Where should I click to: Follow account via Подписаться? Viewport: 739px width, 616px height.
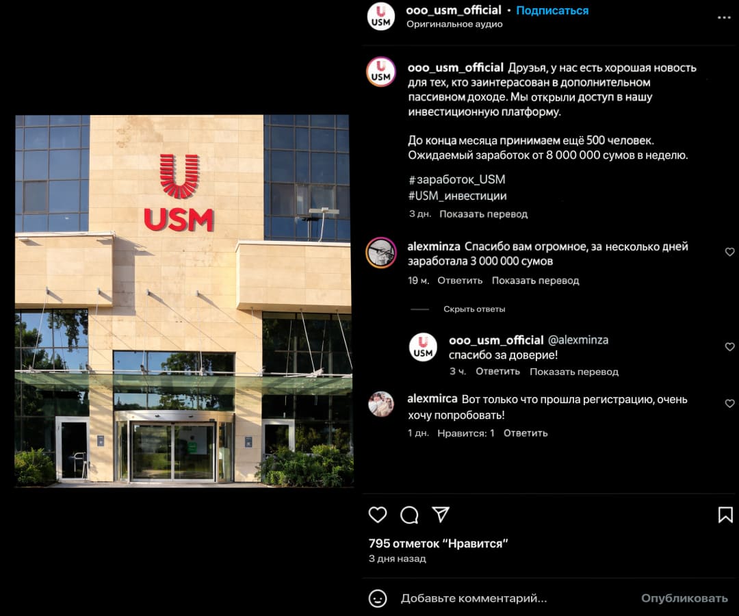[x=552, y=10]
